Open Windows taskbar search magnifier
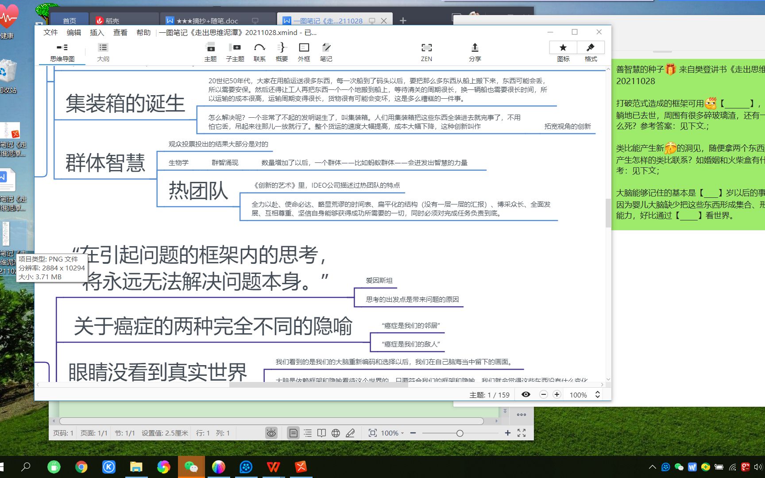The width and height of the screenshot is (765, 478). point(26,467)
